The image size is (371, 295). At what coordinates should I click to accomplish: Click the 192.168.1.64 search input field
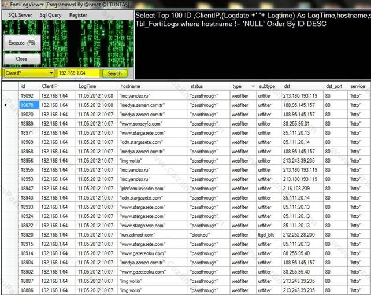[x=79, y=73]
